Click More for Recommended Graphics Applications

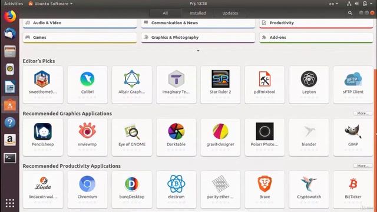pyautogui.click(x=363, y=113)
